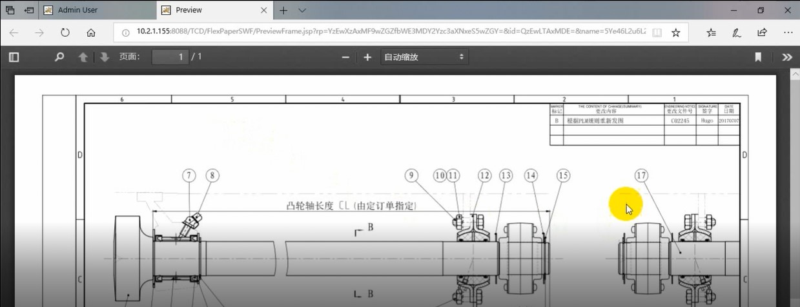Show the tab preview dropdown chevron
This screenshot has height=307, width=800.
coord(302,10)
